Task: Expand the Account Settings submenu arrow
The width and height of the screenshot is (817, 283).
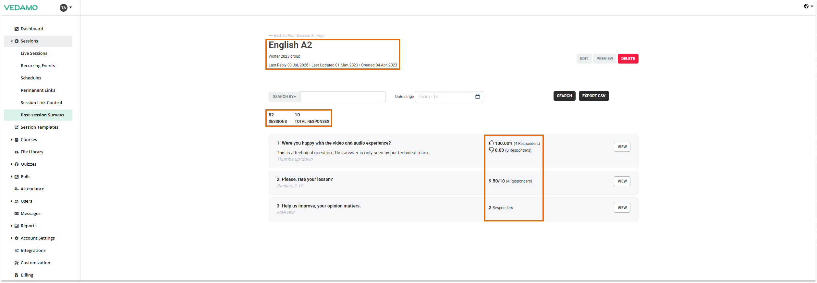Action: click(12, 238)
